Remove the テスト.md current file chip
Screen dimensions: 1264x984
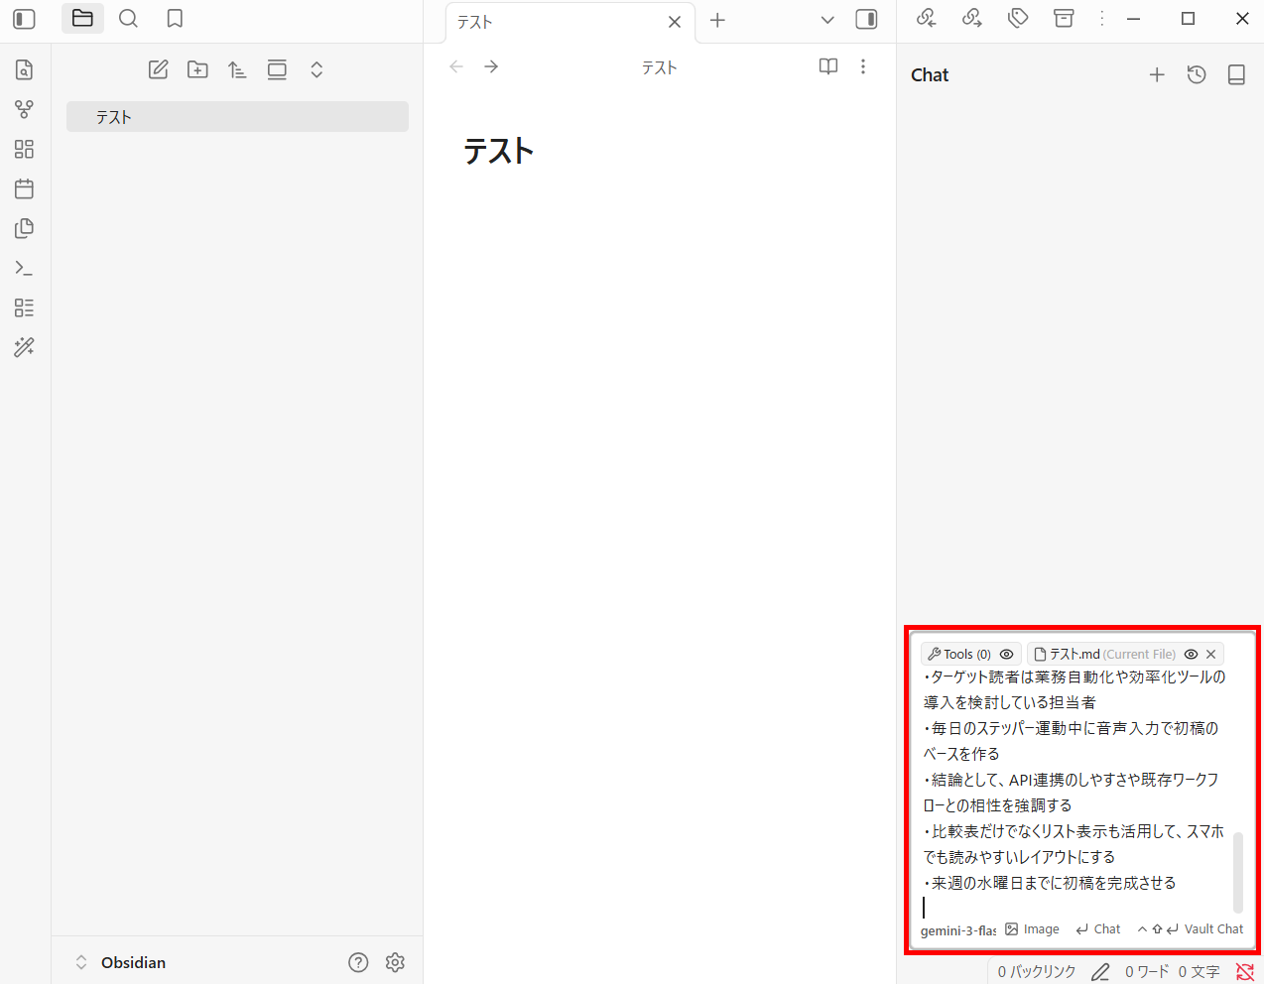click(x=1210, y=654)
